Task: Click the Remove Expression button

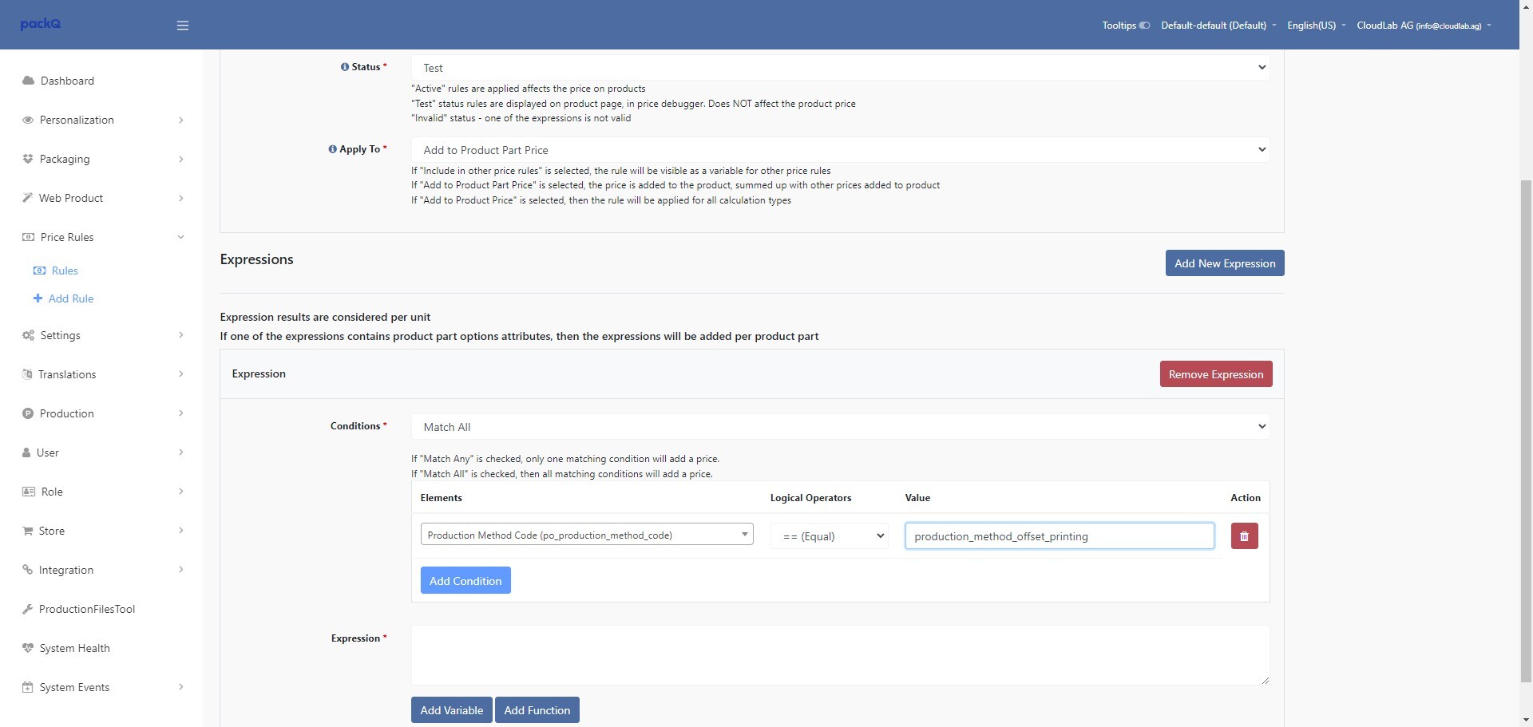Action: [x=1216, y=374]
